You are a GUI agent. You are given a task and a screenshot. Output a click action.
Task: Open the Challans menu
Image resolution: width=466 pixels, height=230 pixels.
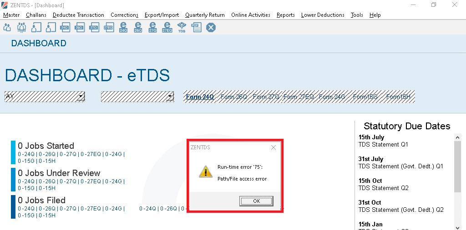[36, 15]
